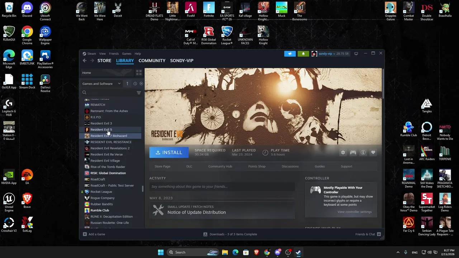The height and width of the screenshot is (258, 459).
Task: Open Recycle Bin desktop icon
Action: 9,10
